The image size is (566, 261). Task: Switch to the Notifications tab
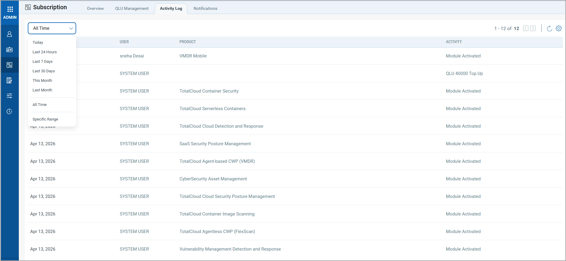tap(205, 8)
